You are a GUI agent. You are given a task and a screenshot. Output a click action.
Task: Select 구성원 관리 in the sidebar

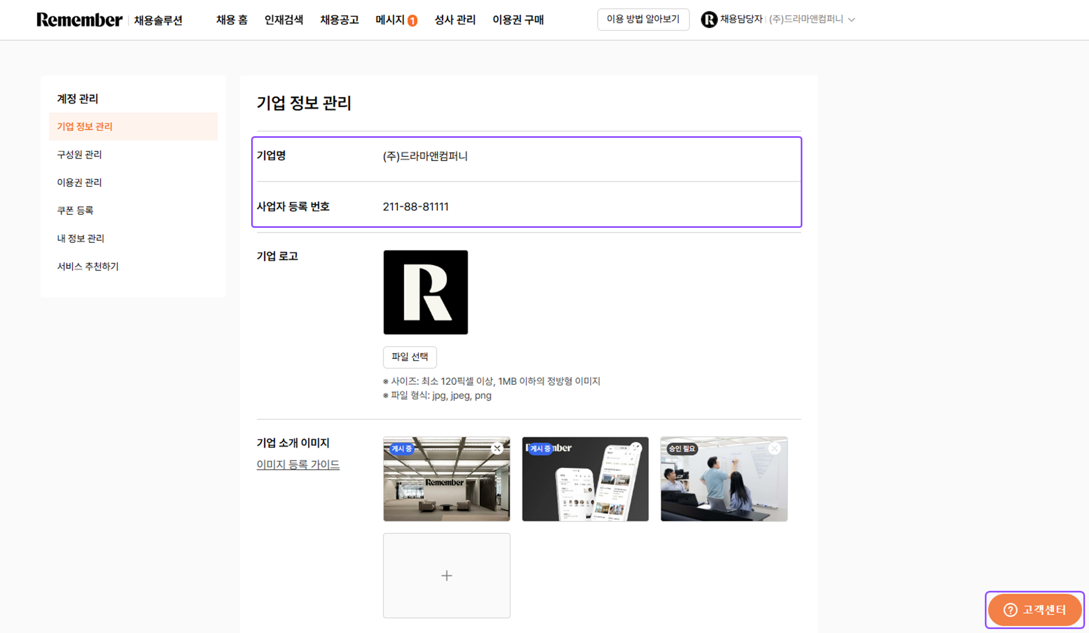coord(79,154)
